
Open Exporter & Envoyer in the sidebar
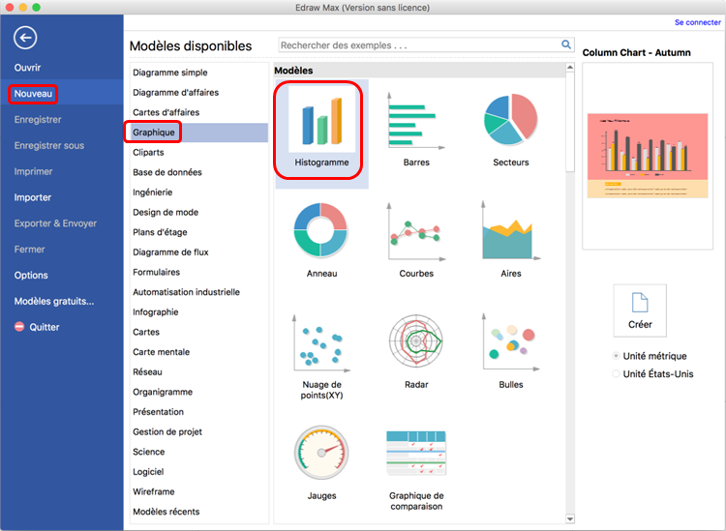tap(55, 223)
